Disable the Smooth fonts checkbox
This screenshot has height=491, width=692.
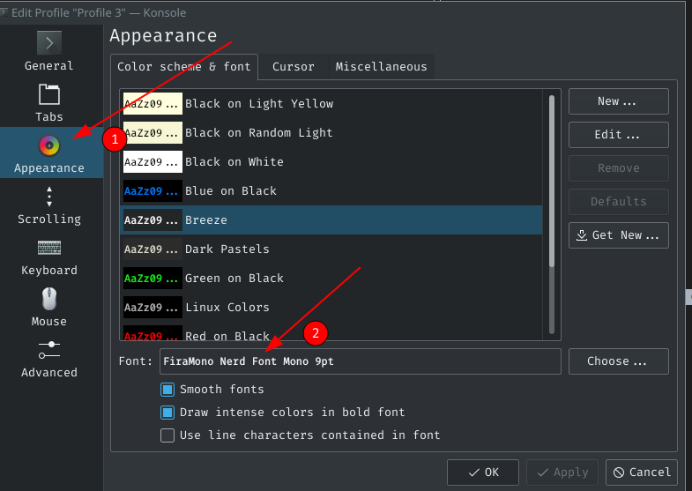(x=167, y=389)
